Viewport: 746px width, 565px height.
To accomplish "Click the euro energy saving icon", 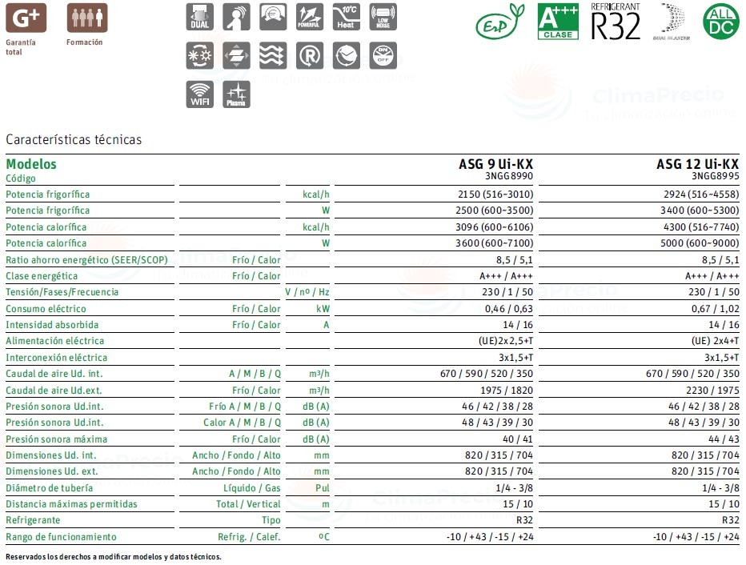I will tap(273, 17).
